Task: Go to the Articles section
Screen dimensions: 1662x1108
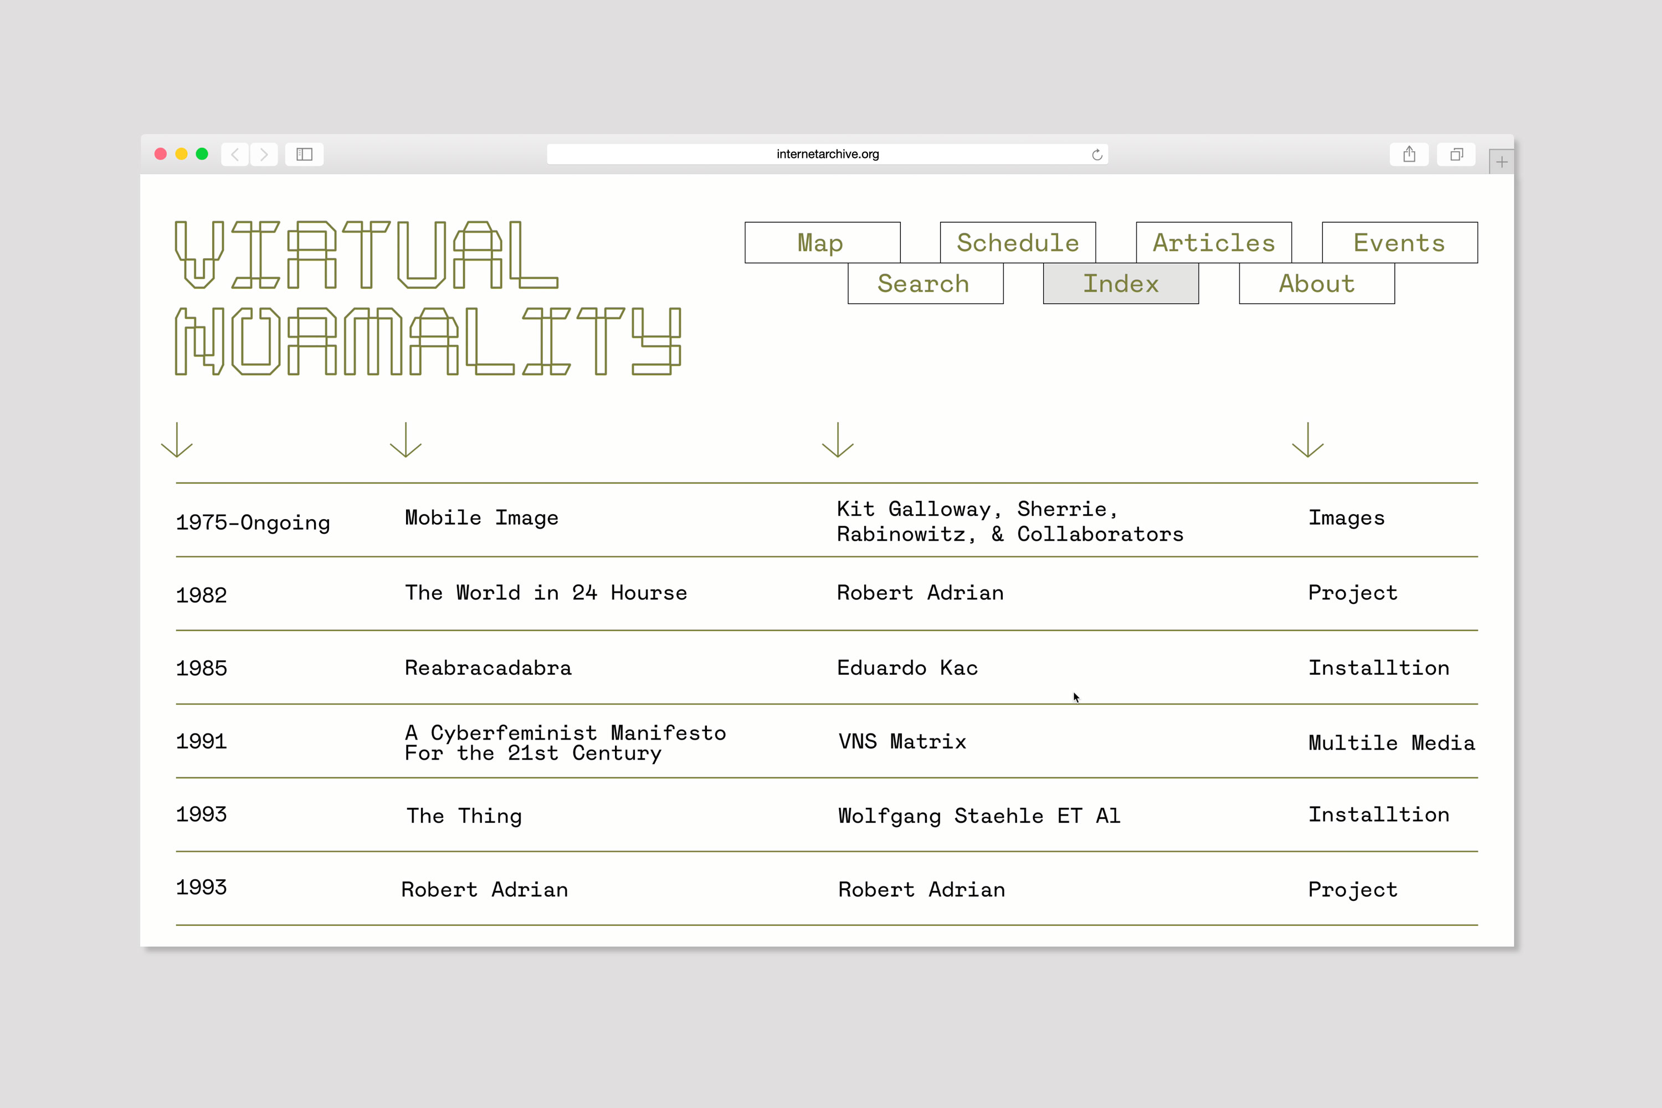Action: [x=1213, y=243]
